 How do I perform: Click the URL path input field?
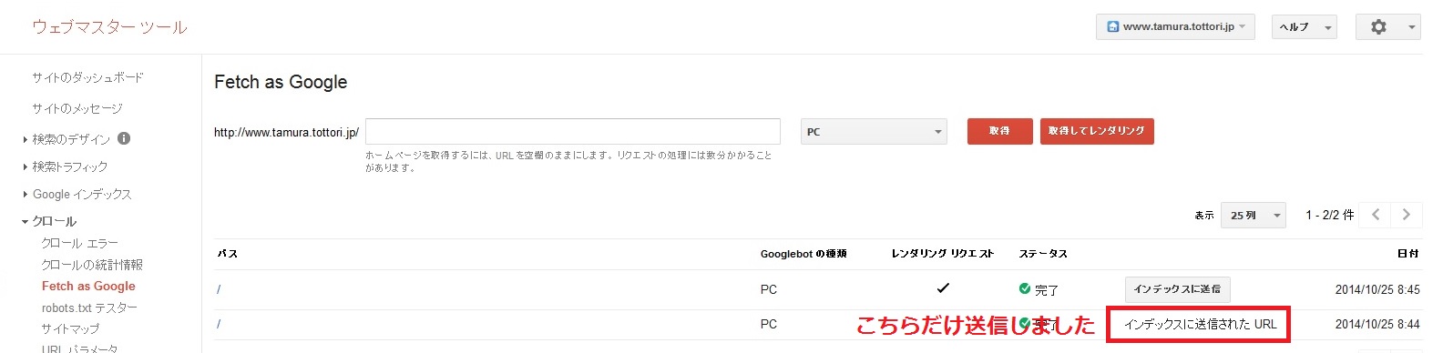point(573,132)
